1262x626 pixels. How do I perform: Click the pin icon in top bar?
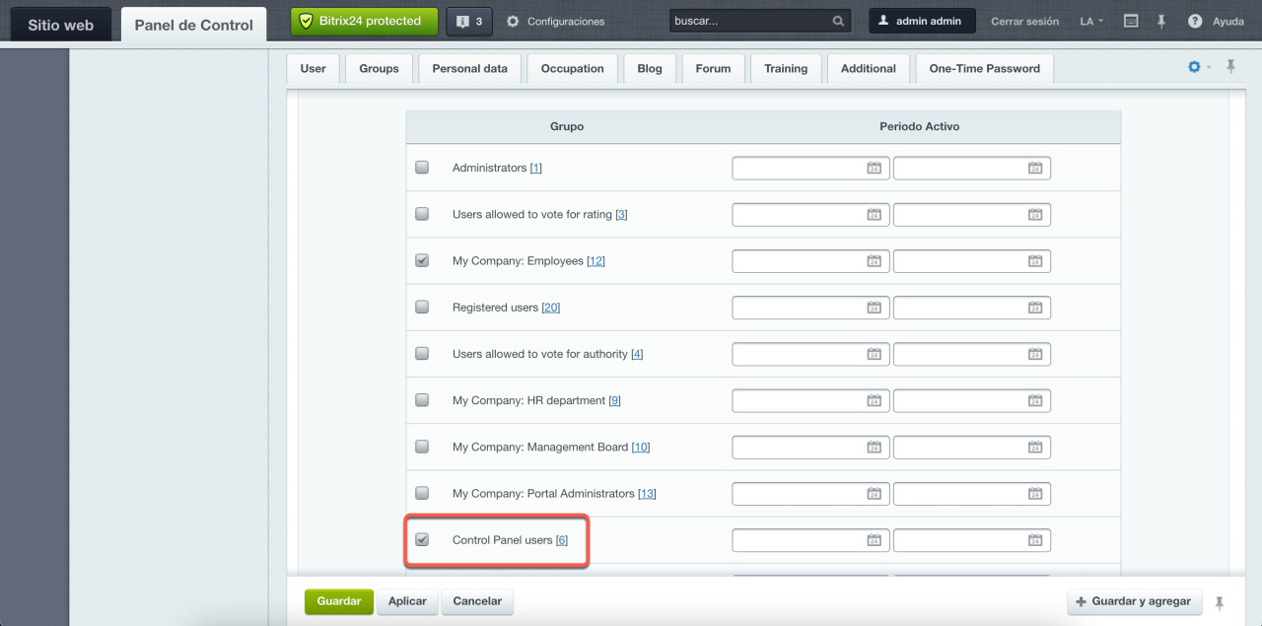1161,21
